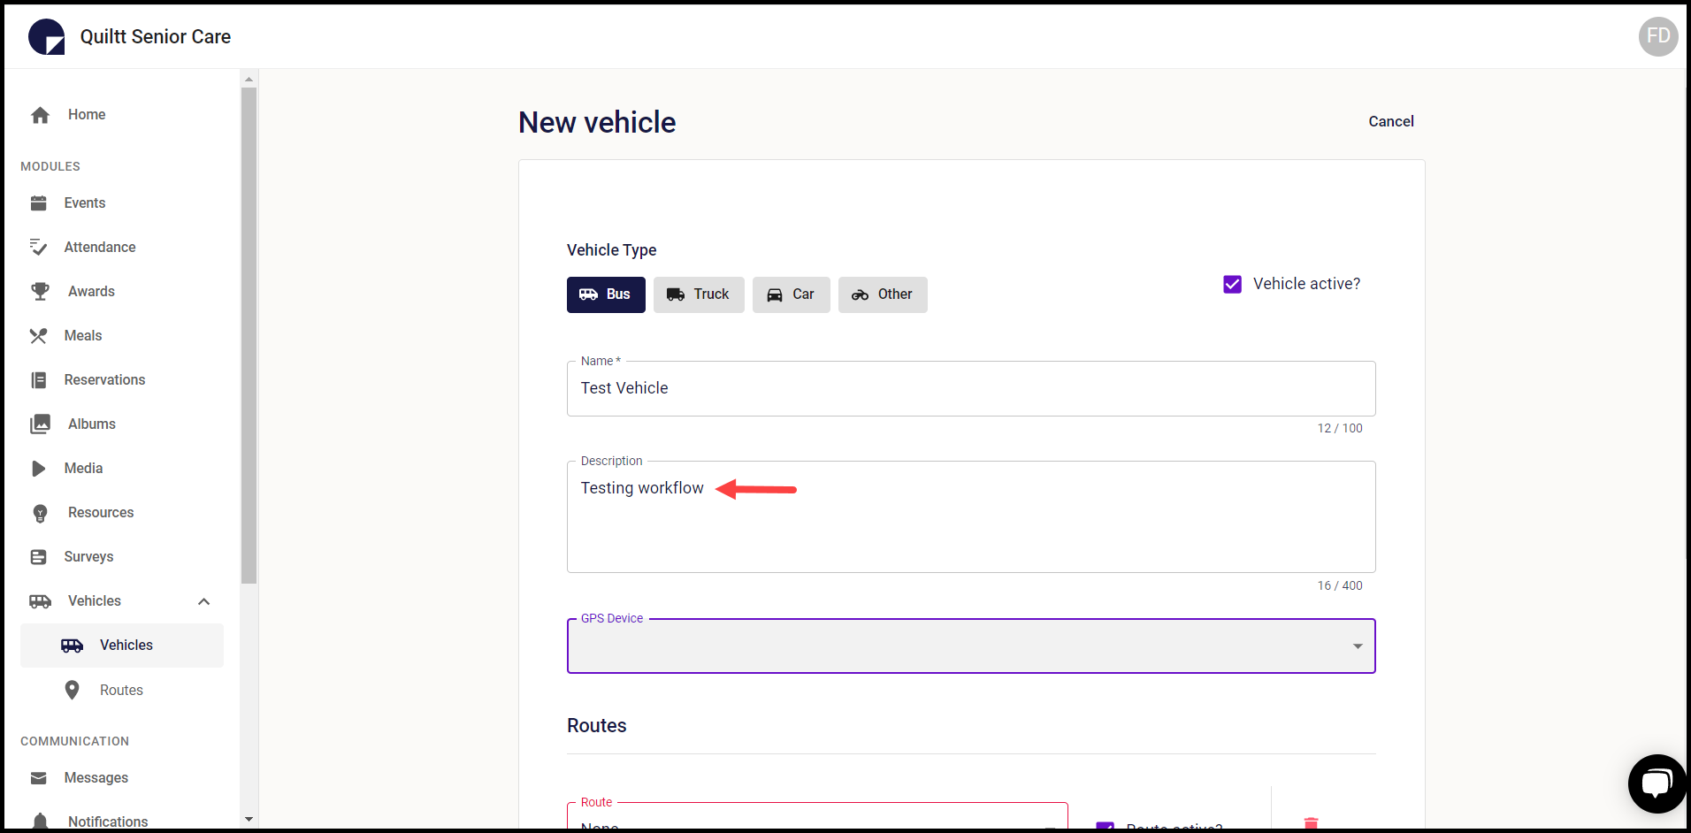Navigate to Messages under Communication

click(97, 777)
